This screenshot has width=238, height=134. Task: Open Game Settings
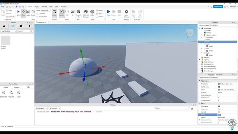coord(126,13)
